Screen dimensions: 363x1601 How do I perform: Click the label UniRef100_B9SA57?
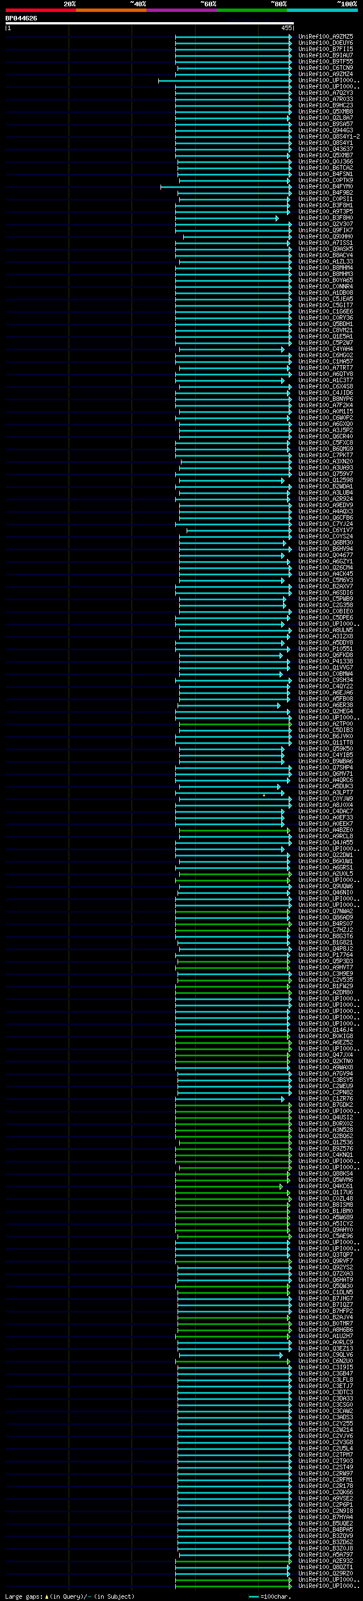click(326, 124)
